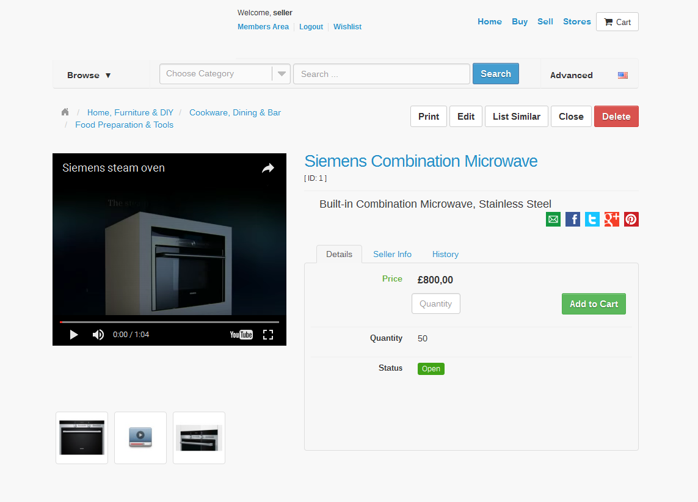Screen dimensions: 698x502
Task: Print this listing
Action: click(429, 117)
